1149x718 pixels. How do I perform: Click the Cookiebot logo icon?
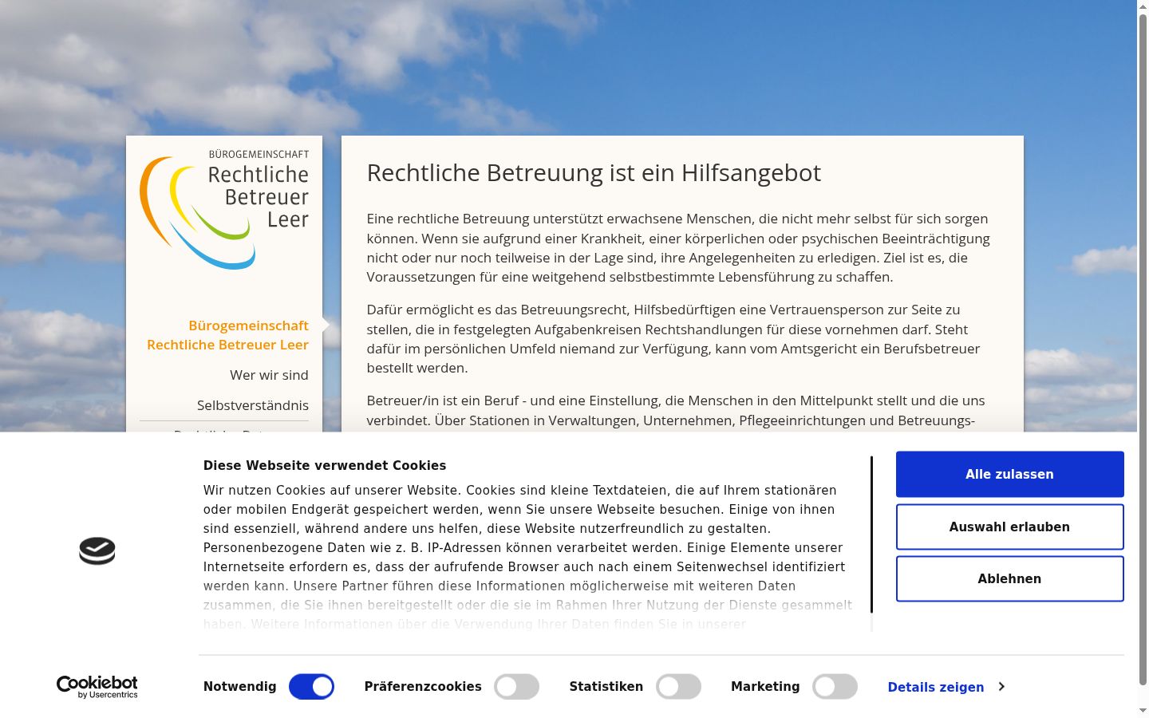click(97, 551)
